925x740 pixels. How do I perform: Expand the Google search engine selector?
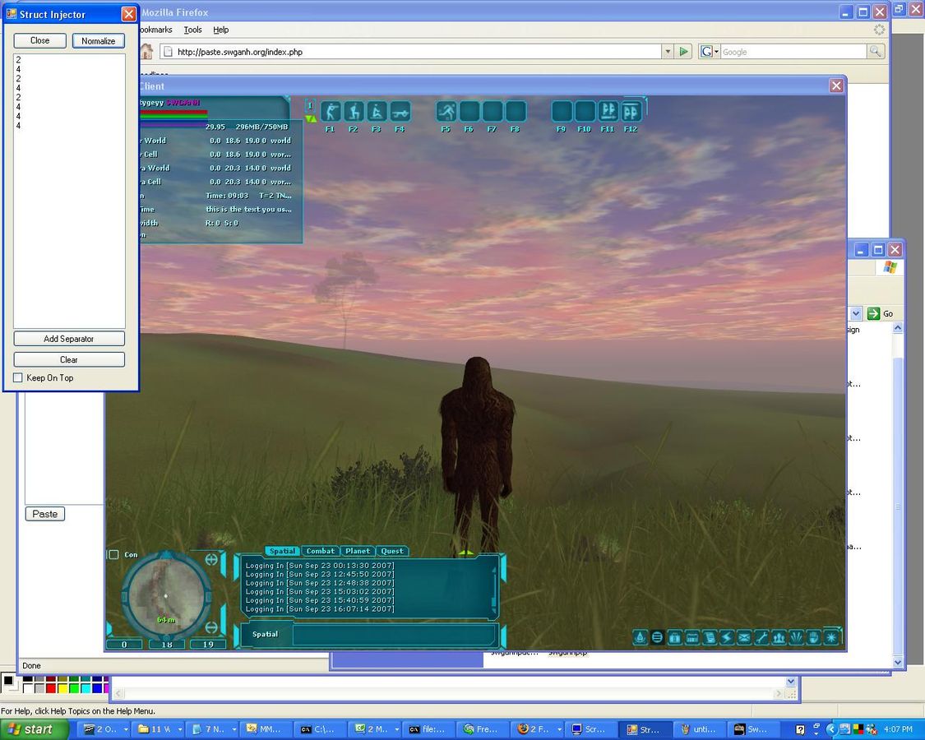[709, 52]
